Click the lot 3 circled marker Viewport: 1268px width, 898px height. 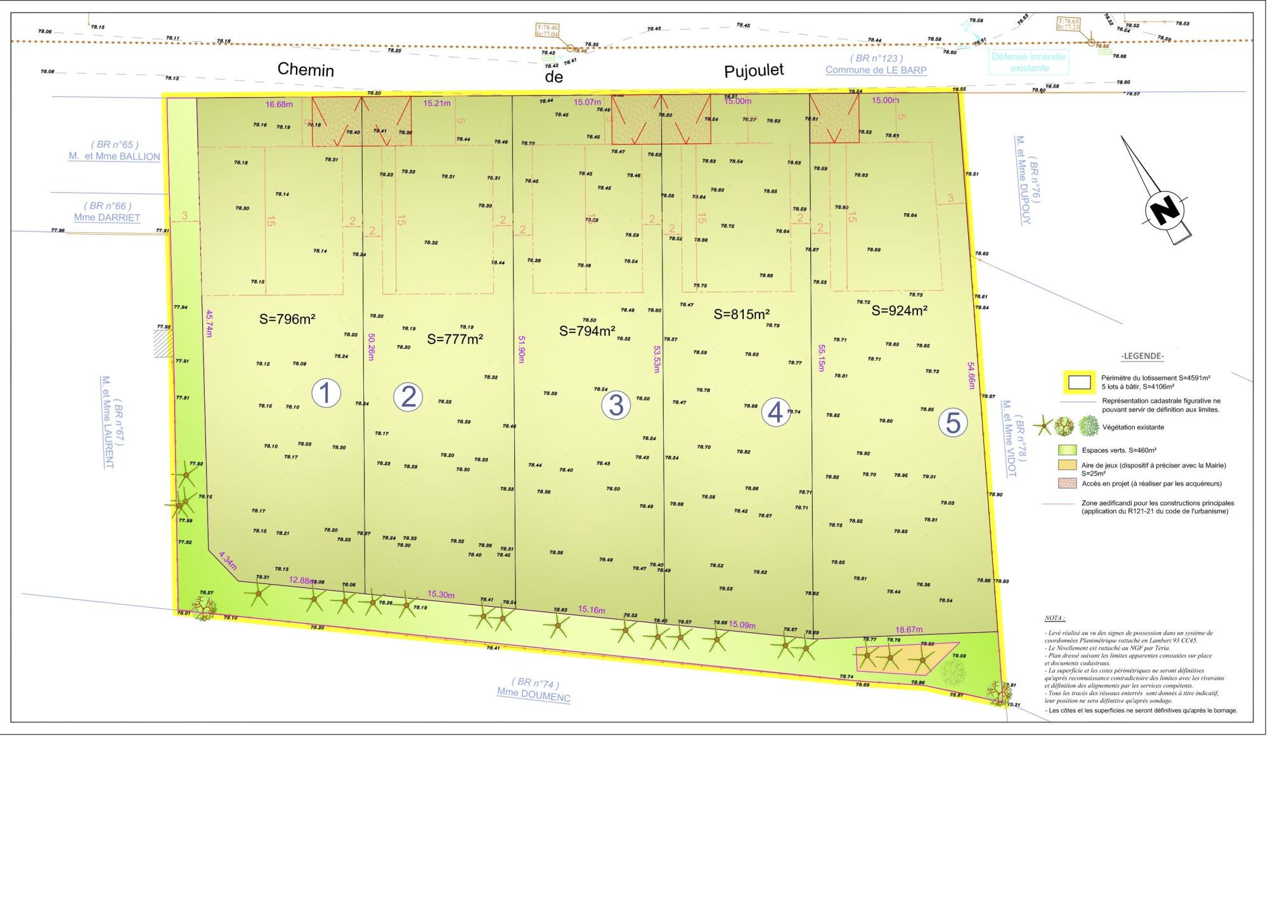tap(616, 405)
